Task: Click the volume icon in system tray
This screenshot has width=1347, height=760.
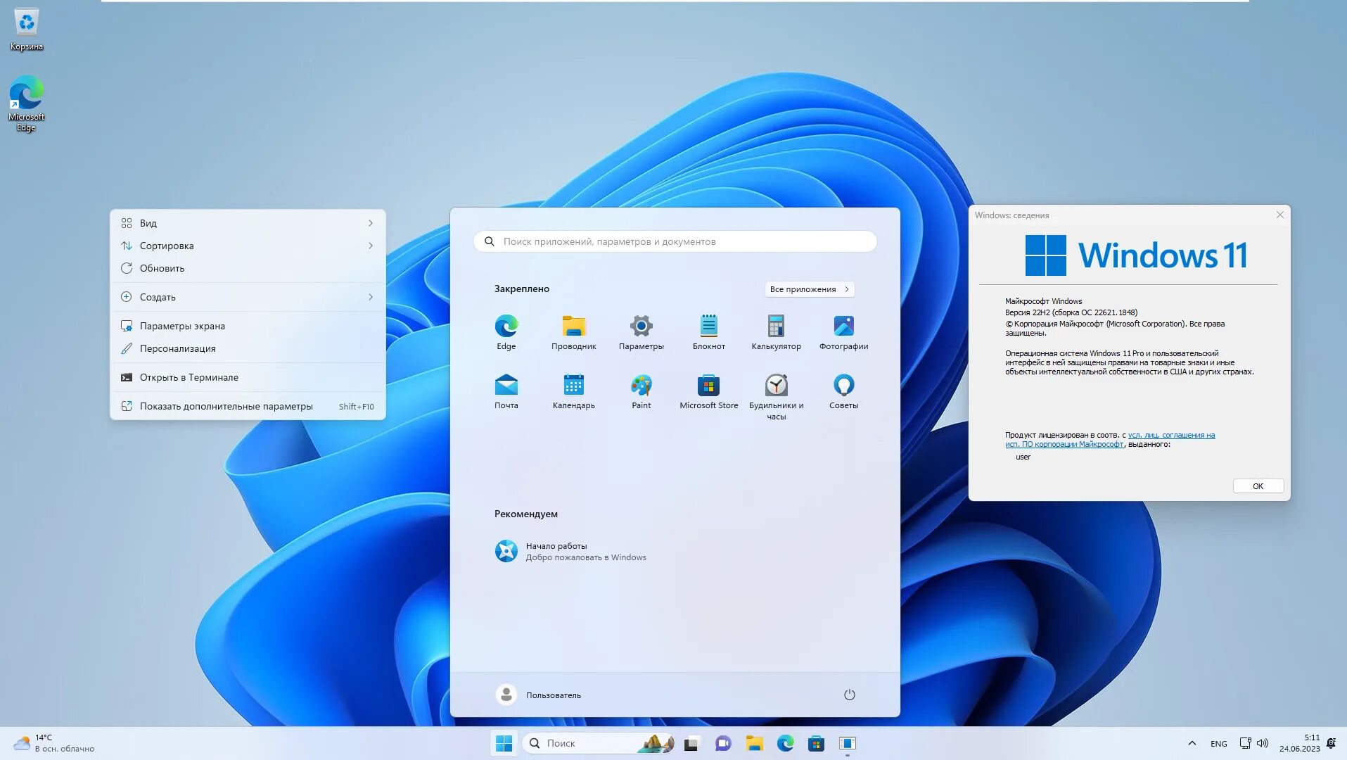Action: tap(1263, 743)
